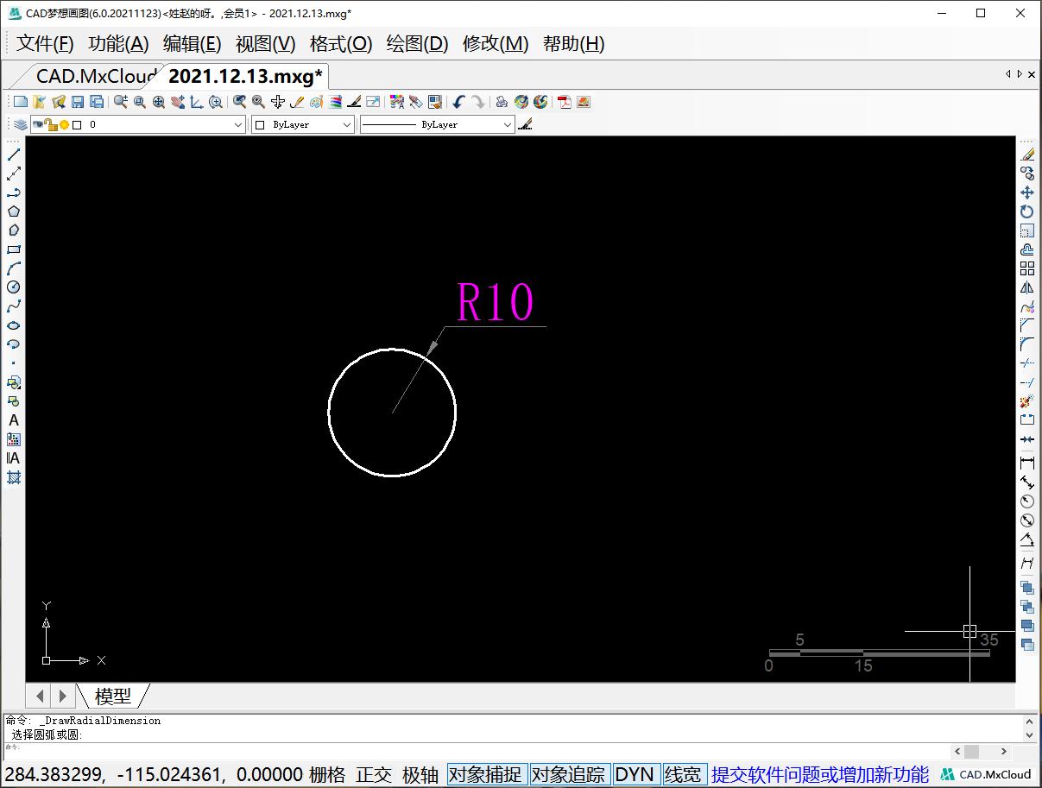The image size is (1042, 788).
Task: Select the Rectangle drawing tool
Action: (13, 249)
